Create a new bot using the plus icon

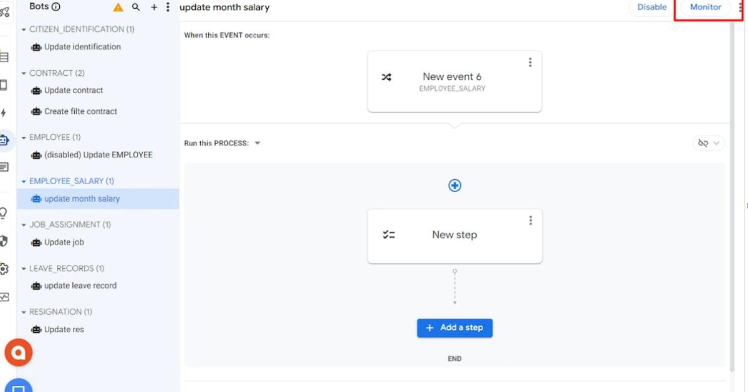tap(154, 7)
